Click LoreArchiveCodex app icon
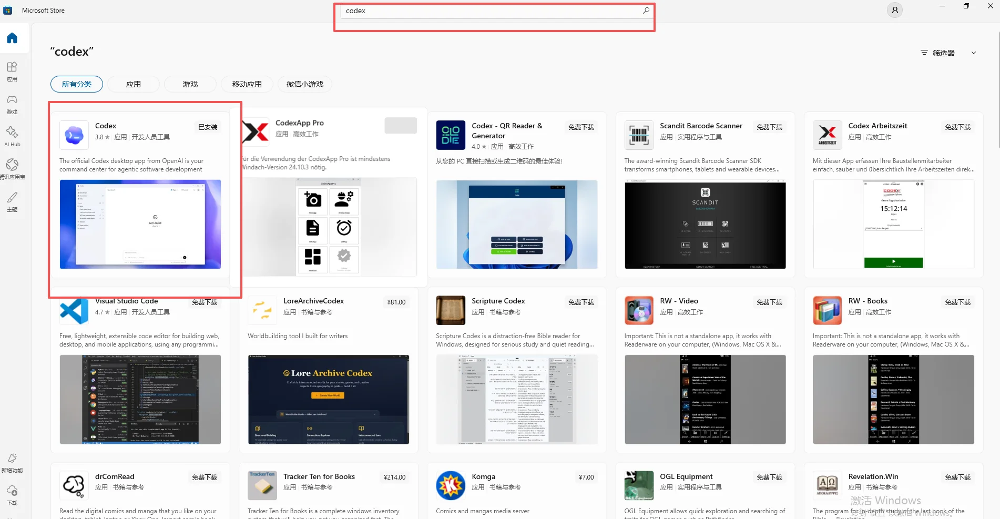This screenshot has width=1000, height=519. point(262,310)
